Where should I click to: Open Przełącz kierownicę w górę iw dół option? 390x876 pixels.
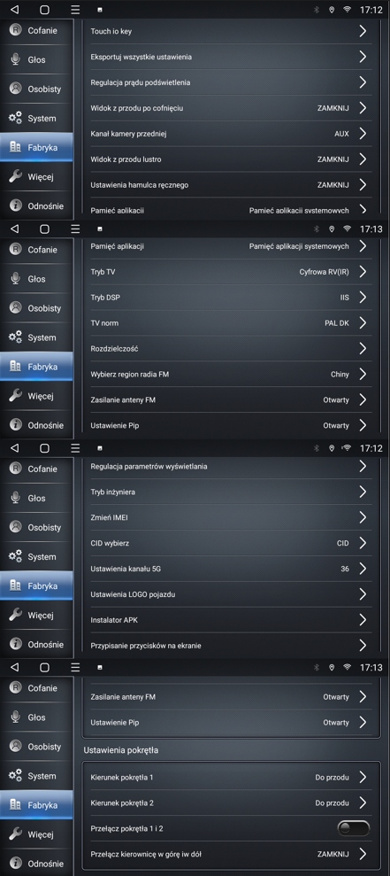(x=231, y=854)
